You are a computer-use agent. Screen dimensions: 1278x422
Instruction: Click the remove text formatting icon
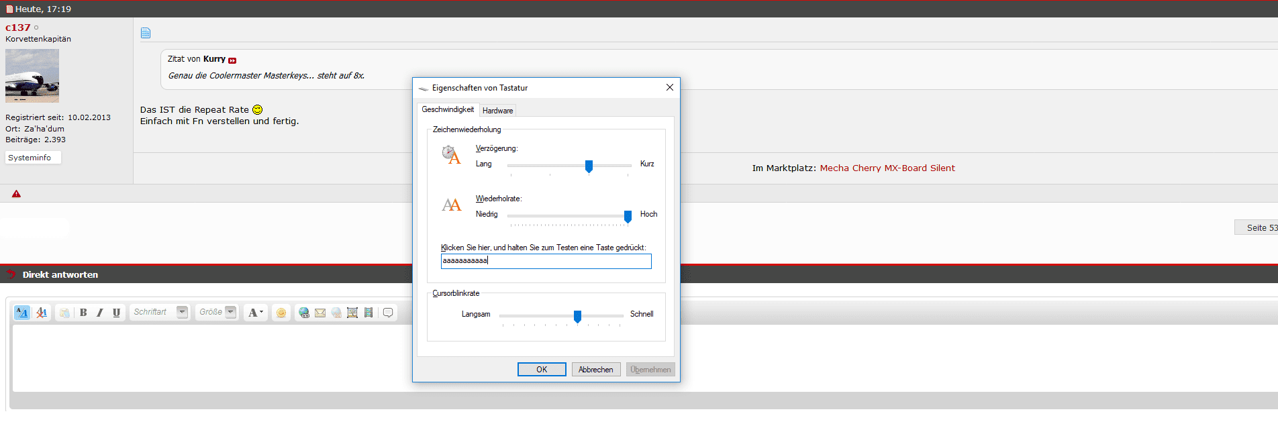pos(42,313)
